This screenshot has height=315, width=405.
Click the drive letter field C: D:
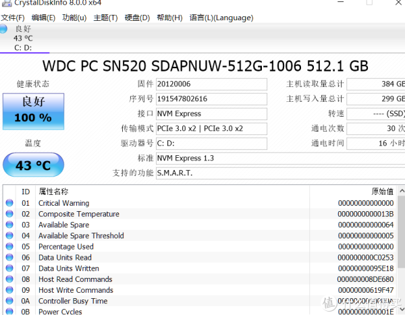[x=211, y=143]
